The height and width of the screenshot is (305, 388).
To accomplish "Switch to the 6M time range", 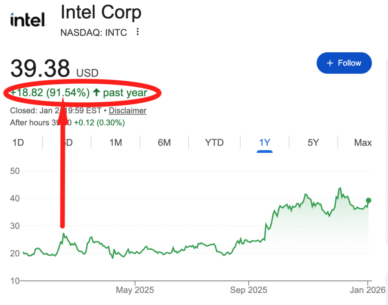I will pyautogui.click(x=164, y=143).
